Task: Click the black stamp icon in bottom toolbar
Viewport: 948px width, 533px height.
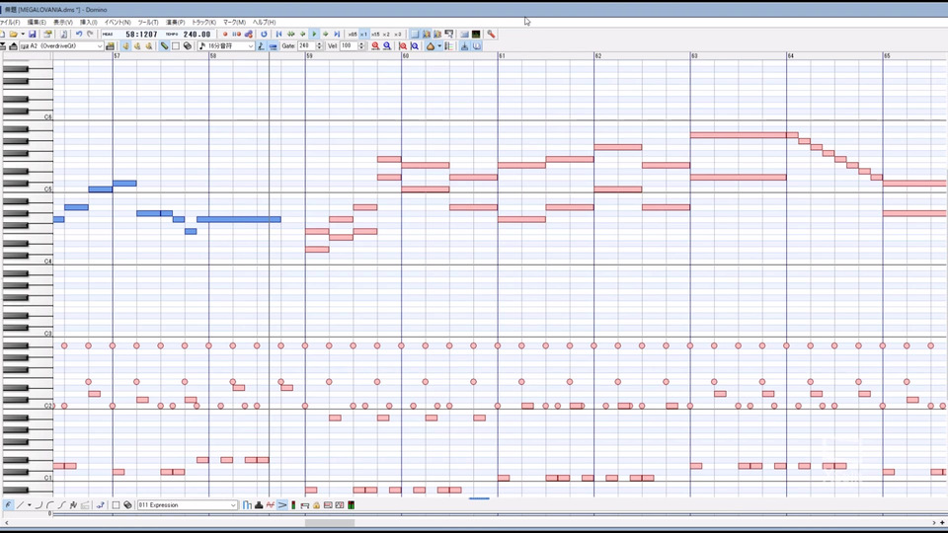Action: 259,505
